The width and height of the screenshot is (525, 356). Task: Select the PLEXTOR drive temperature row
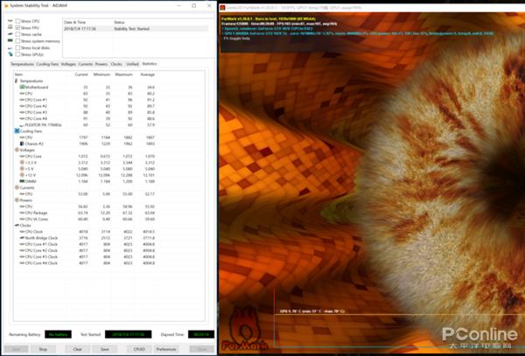tap(42, 125)
